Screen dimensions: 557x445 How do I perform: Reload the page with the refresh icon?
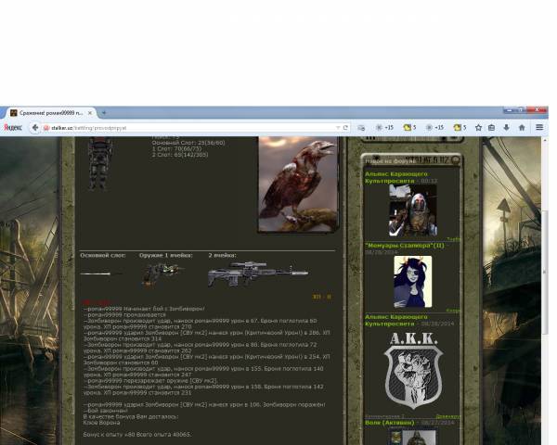[x=345, y=127]
